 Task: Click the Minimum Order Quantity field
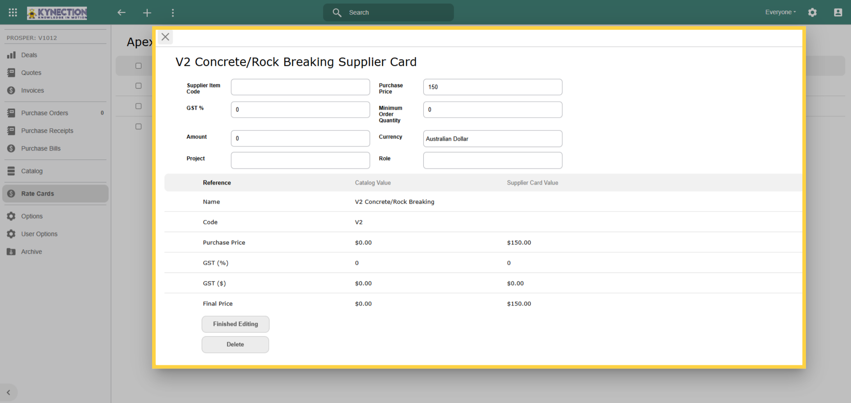tap(493, 110)
